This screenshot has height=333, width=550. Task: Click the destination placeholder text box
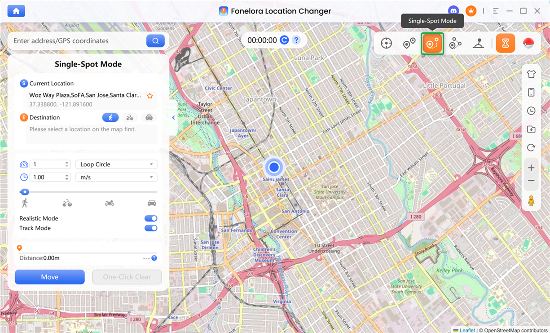(92, 134)
